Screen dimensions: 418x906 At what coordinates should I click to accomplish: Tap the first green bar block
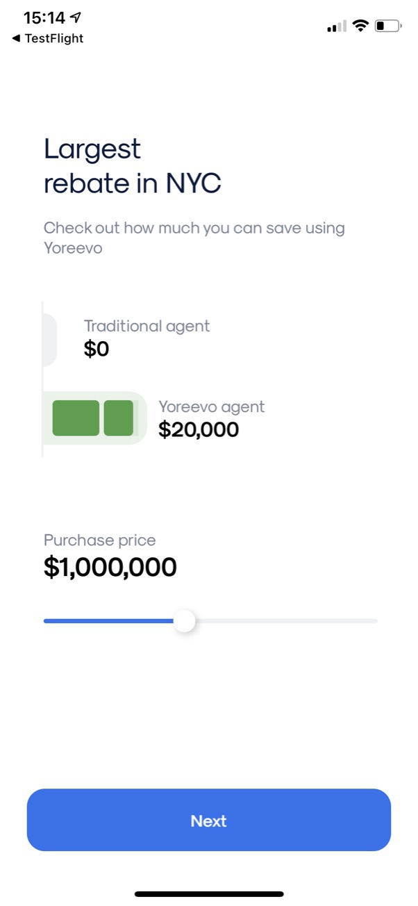pyautogui.click(x=76, y=418)
